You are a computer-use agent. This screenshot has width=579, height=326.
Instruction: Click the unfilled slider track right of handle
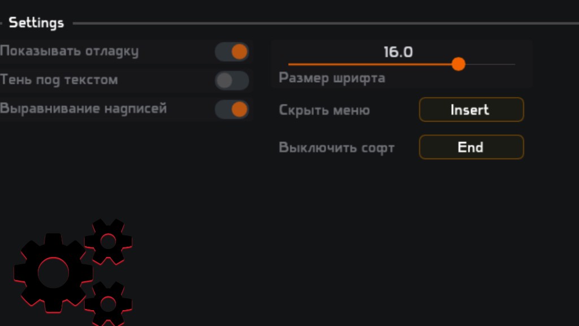490,65
